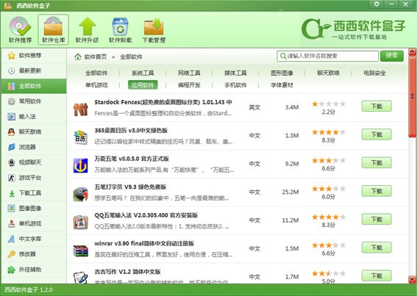
Task: Open winrar v3.90 final title link
Action: [144, 243]
